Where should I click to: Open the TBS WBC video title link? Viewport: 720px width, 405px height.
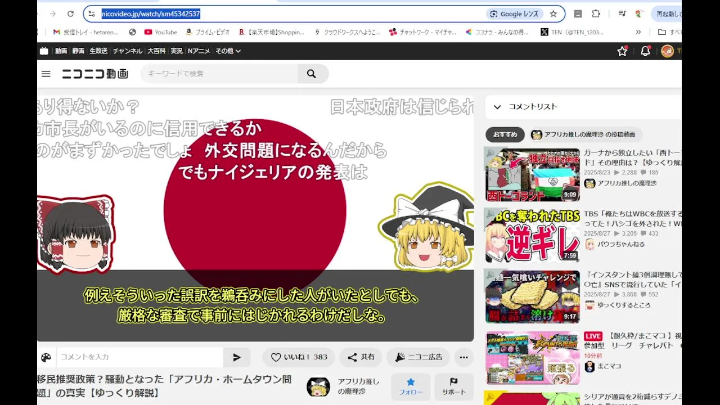[x=632, y=218]
